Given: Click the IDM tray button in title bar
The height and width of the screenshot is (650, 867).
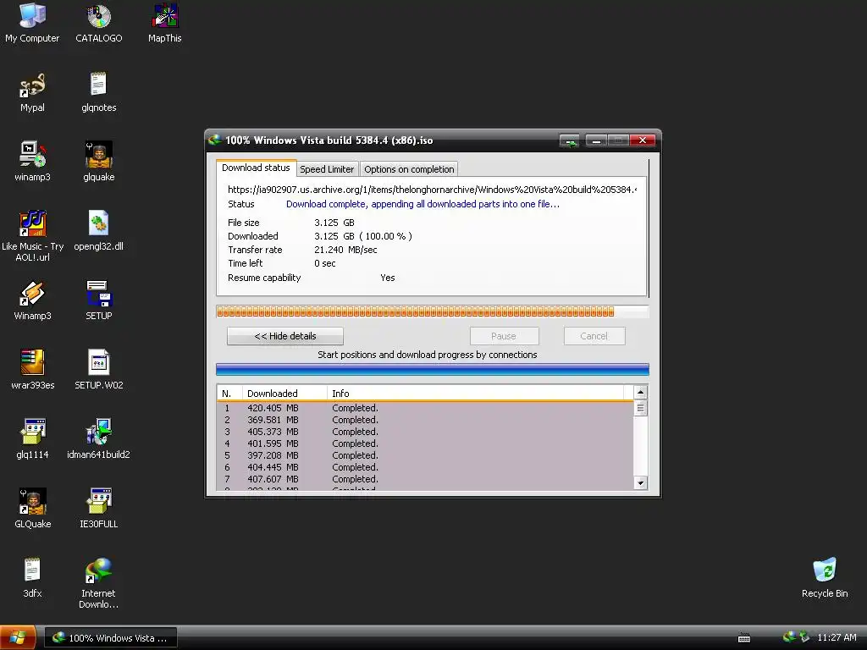Looking at the screenshot, I should coord(569,140).
